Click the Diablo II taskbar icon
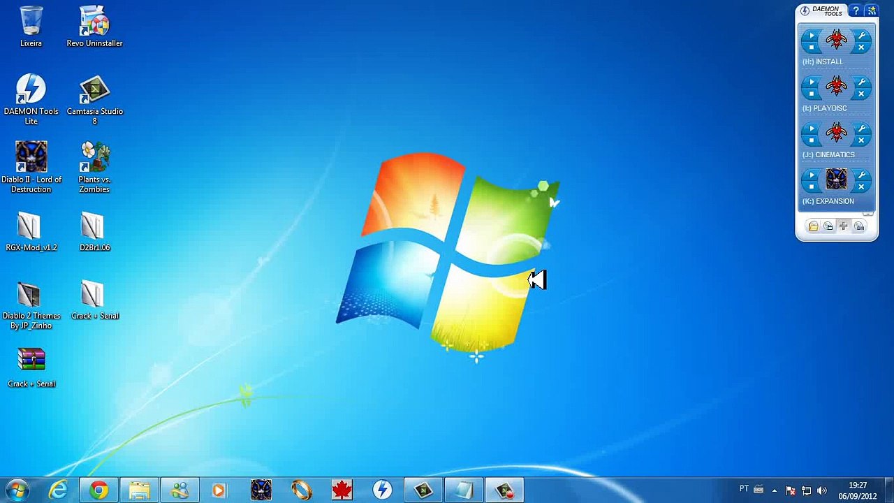 (x=261, y=490)
